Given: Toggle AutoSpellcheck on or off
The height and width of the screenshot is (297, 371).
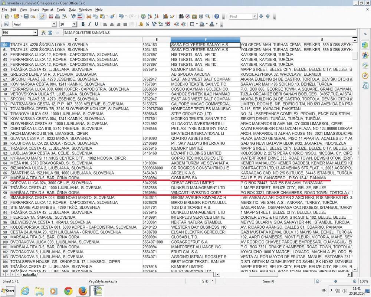Looking at the screenshot, I should 81,16.
